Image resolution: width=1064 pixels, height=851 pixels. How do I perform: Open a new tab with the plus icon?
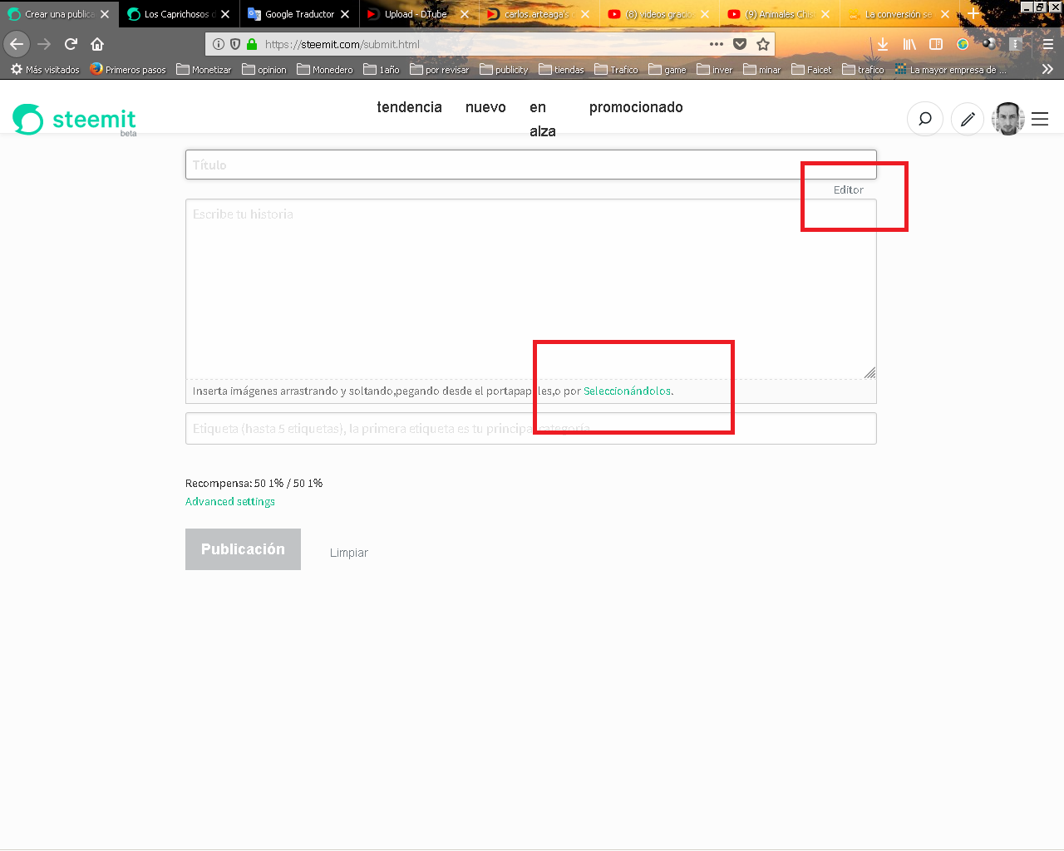pos(973,14)
